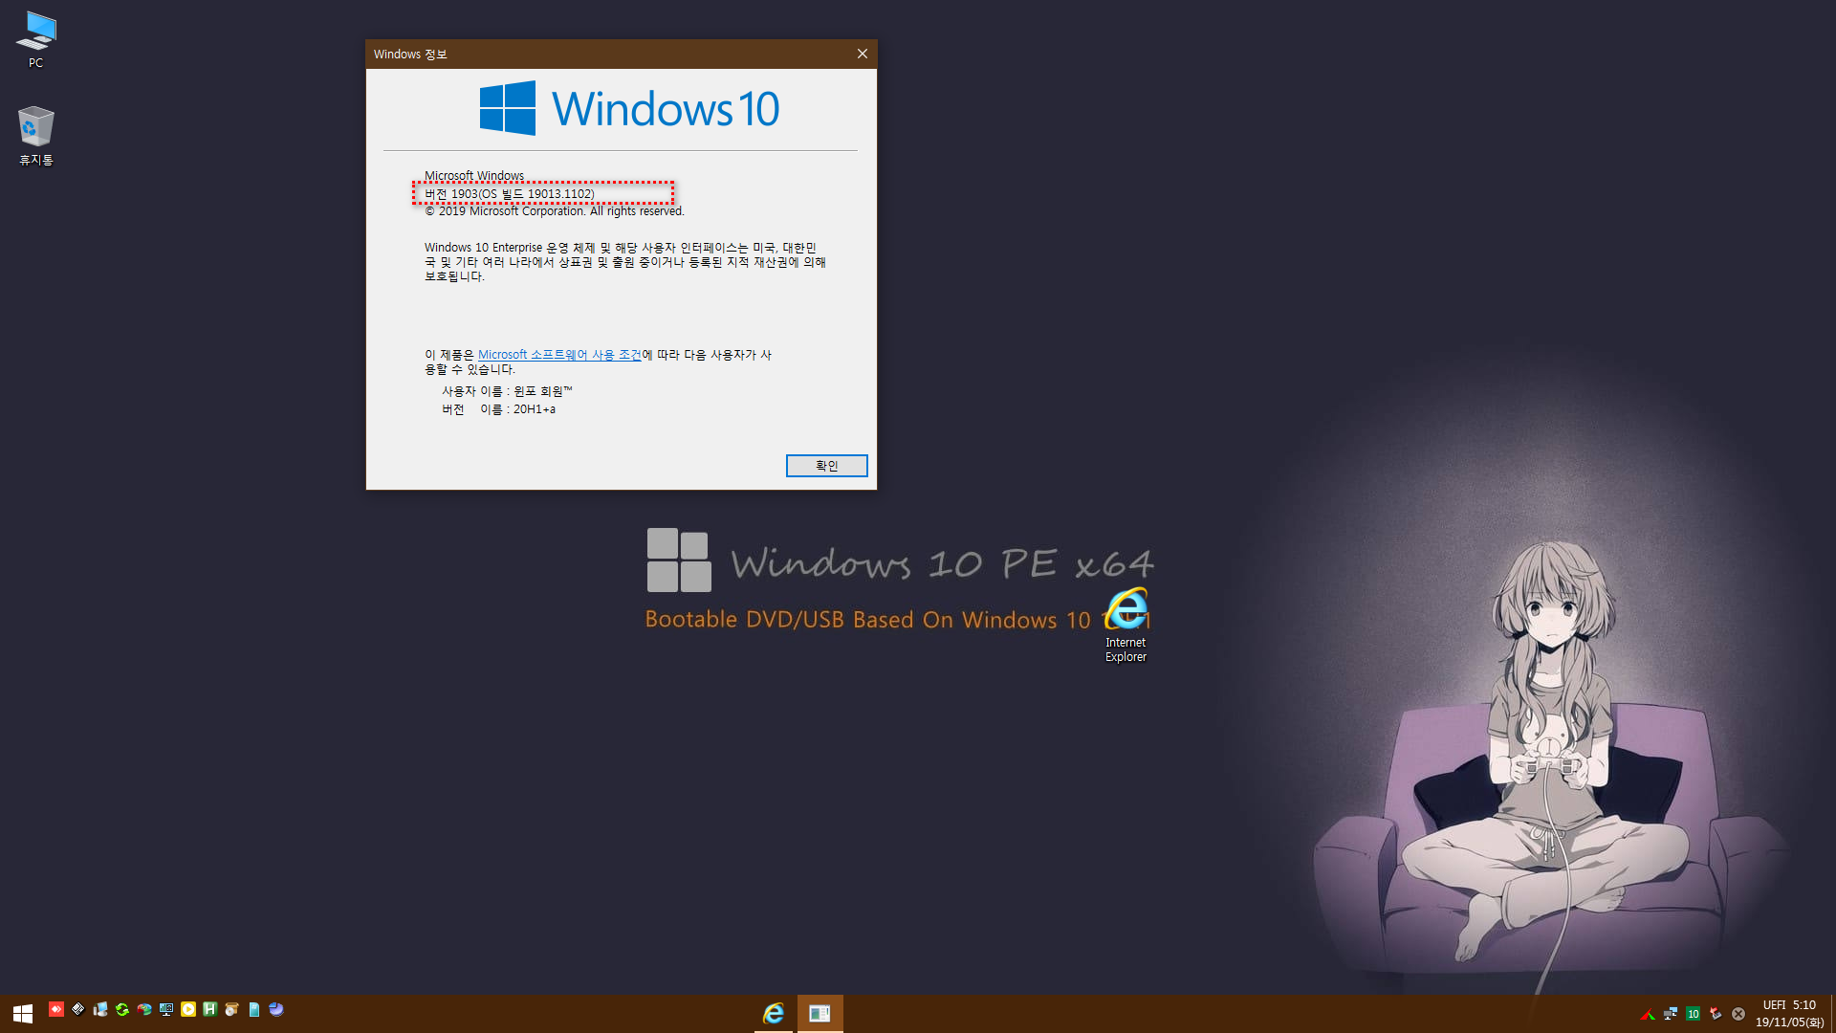Launch the green refresh arrows quick-launch icon

point(122,1009)
